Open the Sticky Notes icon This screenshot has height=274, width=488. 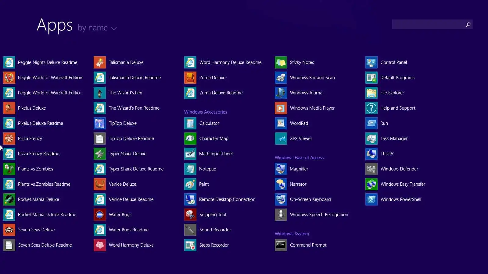[x=281, y=62]
